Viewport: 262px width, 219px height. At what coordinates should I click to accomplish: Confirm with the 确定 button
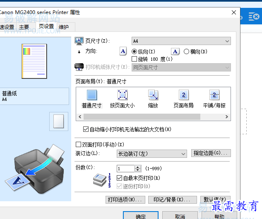coord(141,216)
